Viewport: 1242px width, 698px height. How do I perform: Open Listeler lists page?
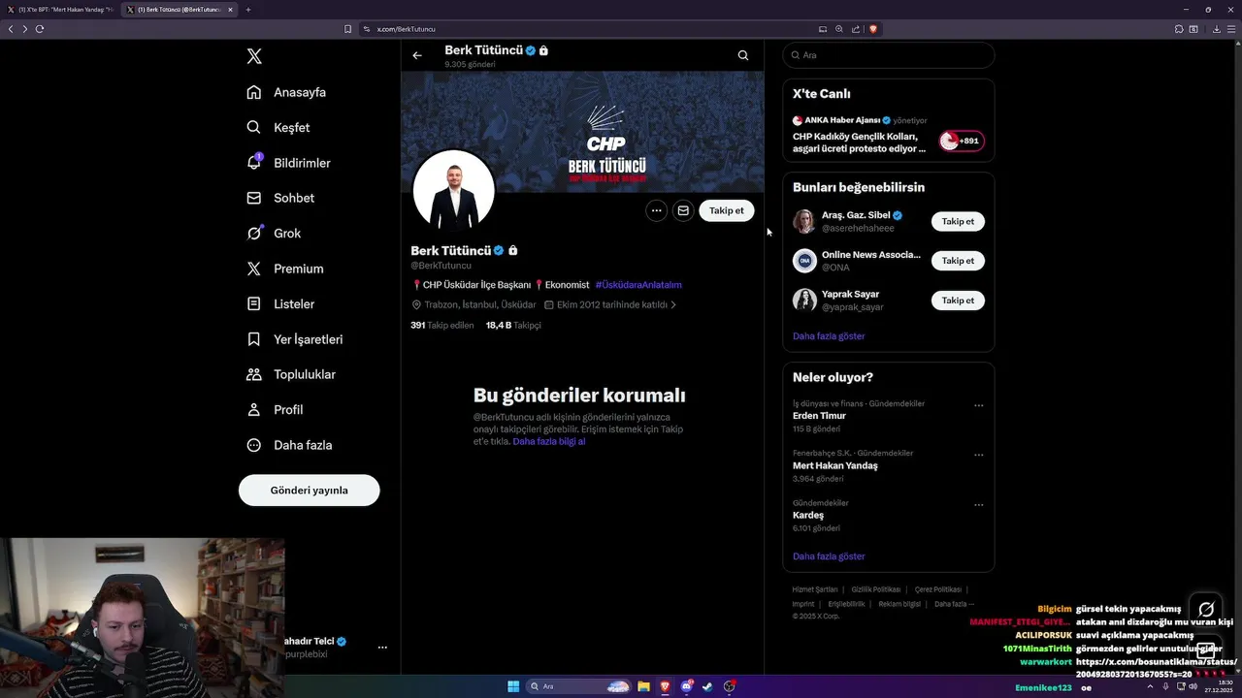280,303
